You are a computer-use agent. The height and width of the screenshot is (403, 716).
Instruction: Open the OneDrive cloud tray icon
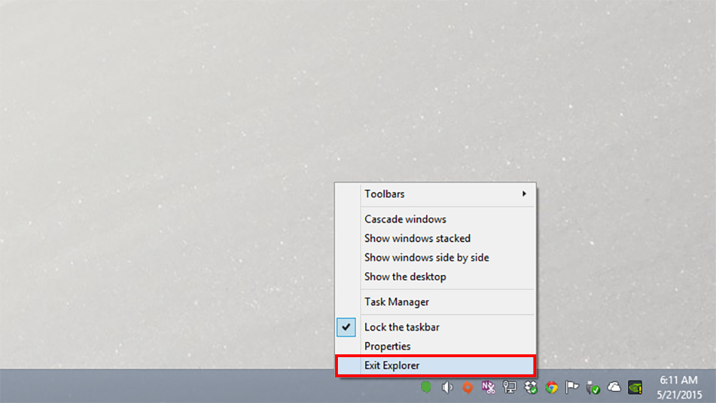pos(614,387)
